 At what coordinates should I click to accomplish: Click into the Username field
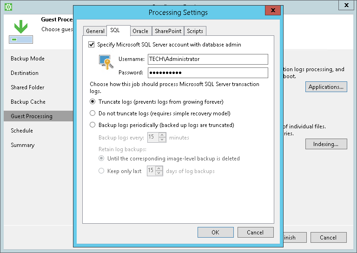[x=208, y=59]
